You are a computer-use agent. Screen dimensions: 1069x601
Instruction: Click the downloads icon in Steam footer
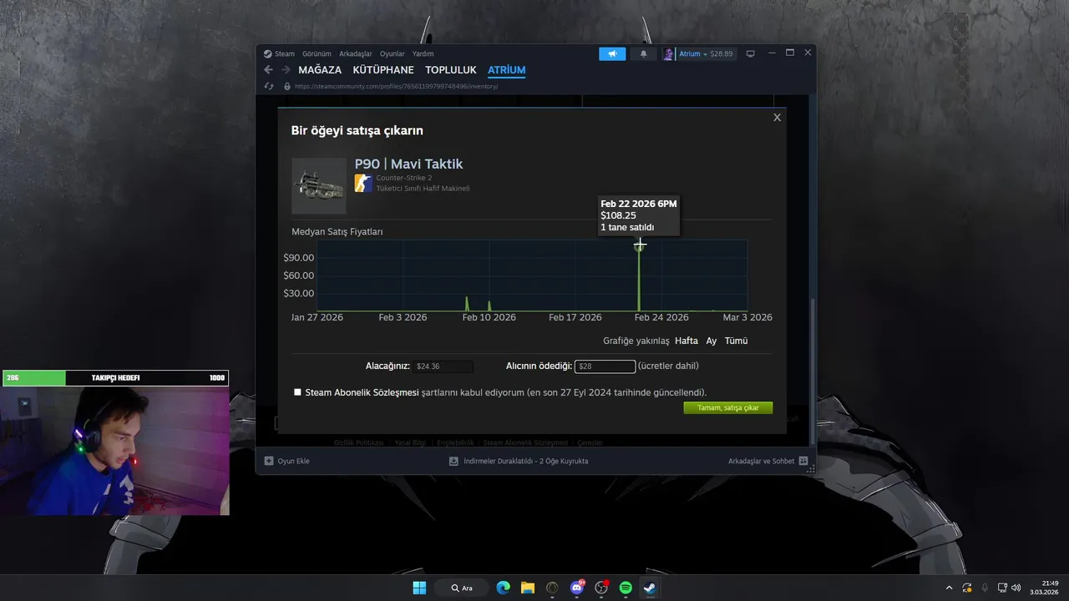point(453,461)
